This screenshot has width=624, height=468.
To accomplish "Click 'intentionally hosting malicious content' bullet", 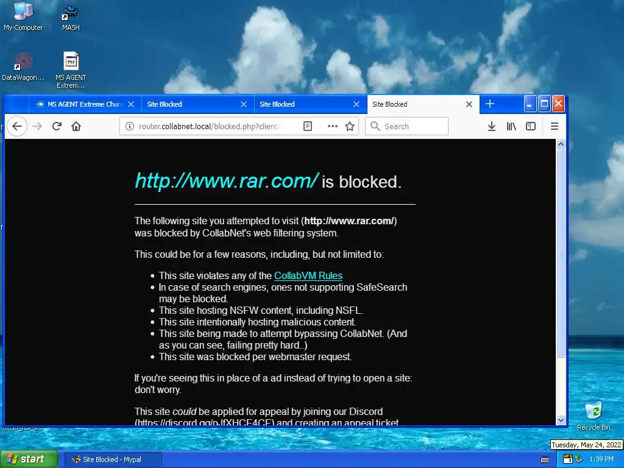I will point(258,322).
